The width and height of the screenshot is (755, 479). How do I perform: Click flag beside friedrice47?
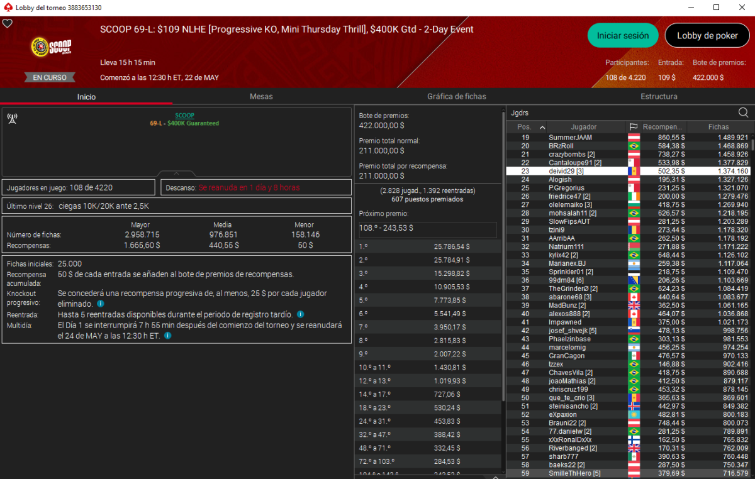point(634,196)
